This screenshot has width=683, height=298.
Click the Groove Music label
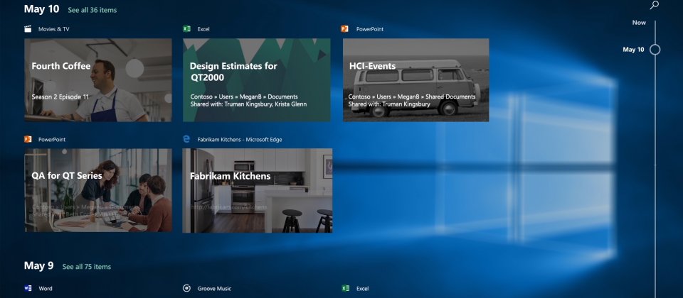coord(214,289)
